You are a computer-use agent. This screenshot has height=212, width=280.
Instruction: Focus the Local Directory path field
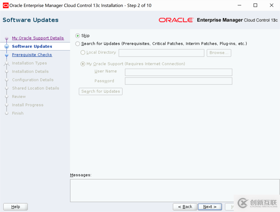(x=161, y=53)
